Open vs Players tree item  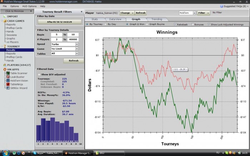tap(12, 42)
